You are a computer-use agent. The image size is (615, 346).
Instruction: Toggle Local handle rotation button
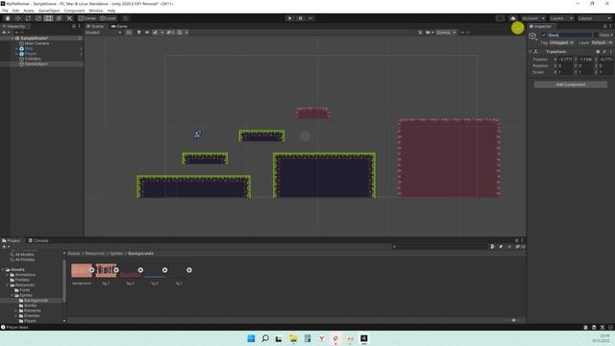tap(108, 18)
